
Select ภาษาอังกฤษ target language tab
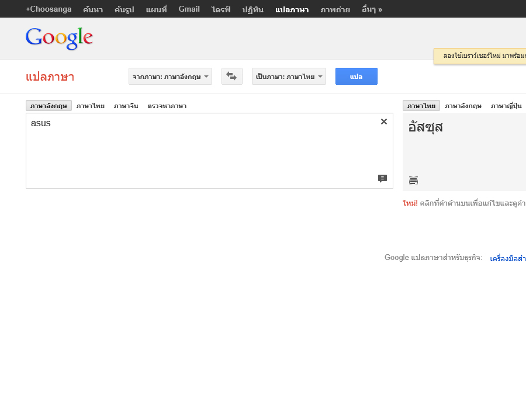pos(463,106)
